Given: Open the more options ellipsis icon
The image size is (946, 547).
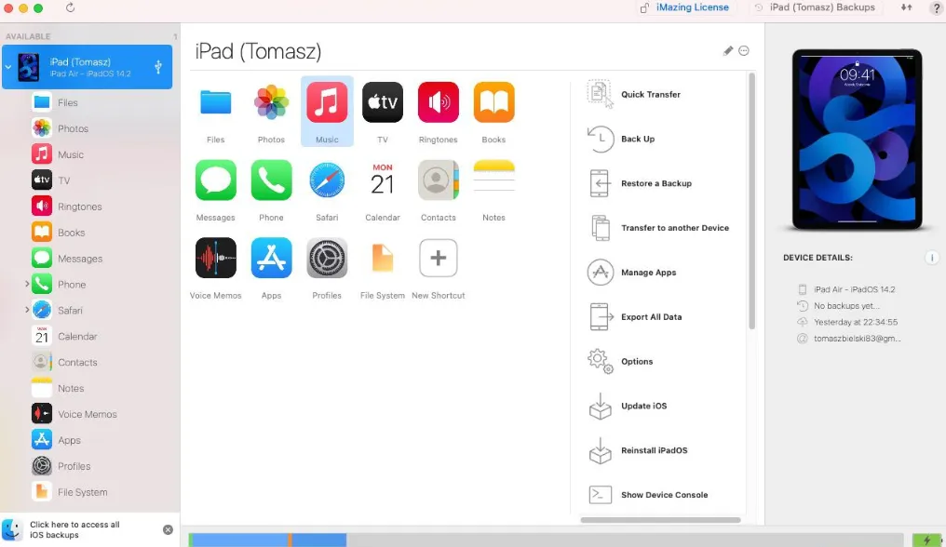Looking at the screenshot, I should point(744,50).
